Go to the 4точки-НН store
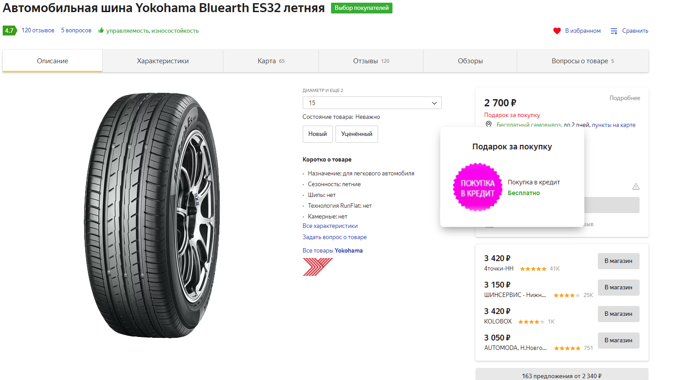Image resolution: width=684 pixels, height=380 pixels. pyautogui.click(x=619, y=261)
